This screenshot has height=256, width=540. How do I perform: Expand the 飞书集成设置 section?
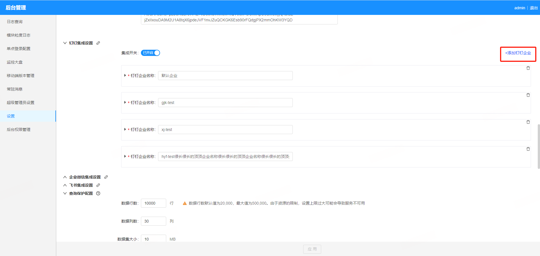pos(65,185)
